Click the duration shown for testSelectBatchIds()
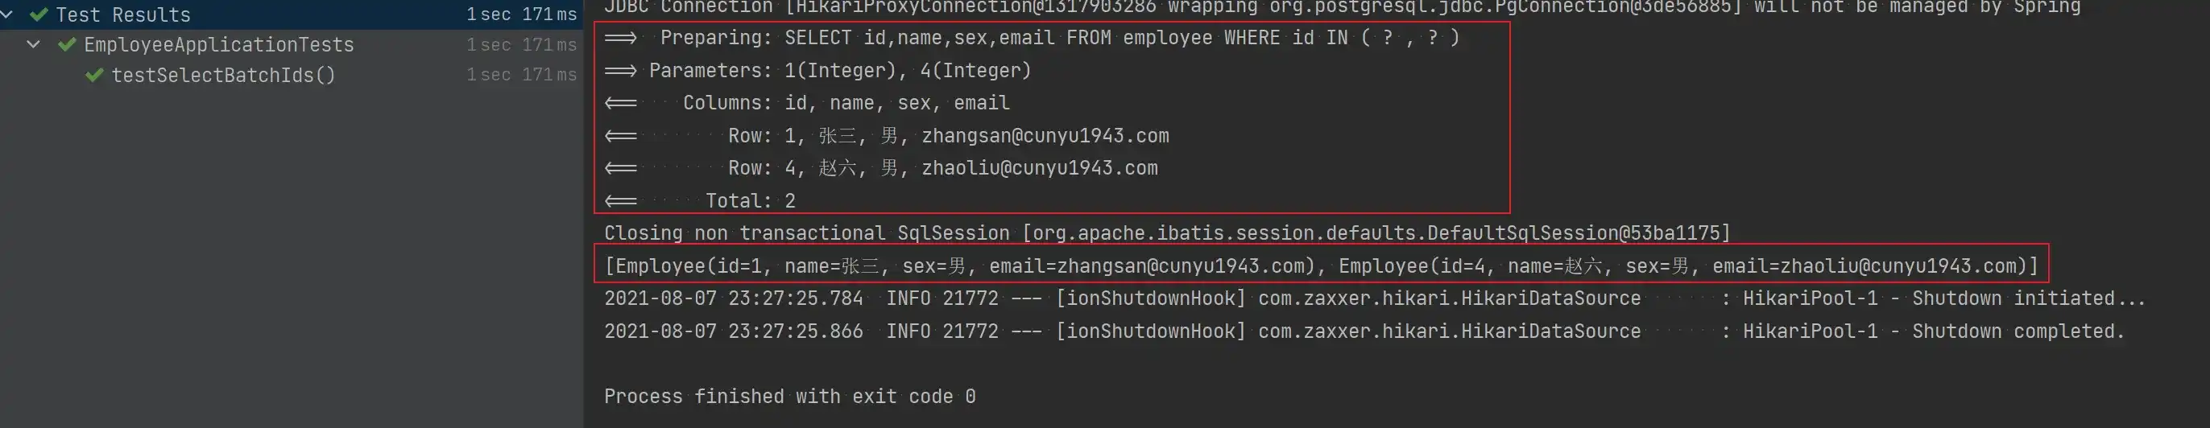This screenshot has height=428, width=2210. (521, 76)
